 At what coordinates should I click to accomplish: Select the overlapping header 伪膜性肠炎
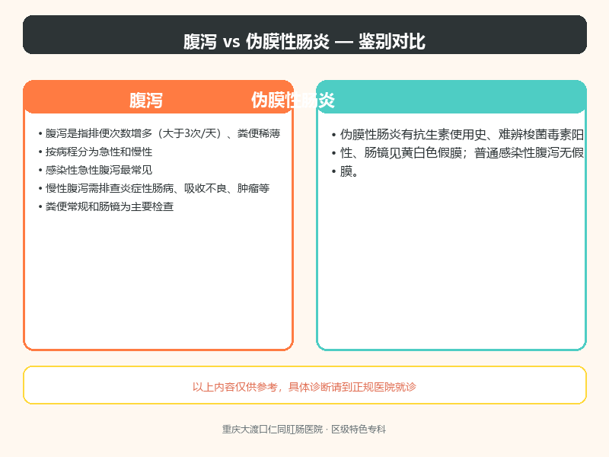293,101
